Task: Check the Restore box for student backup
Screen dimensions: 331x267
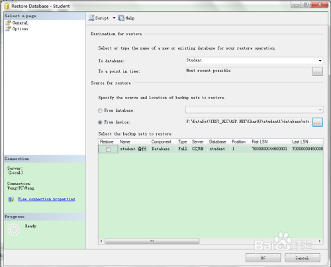Action: (x=108, y=149)
